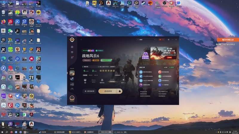This screenshot has height=134, width=239.
Task: Open blue memory tool in right column
Action: [164, 80]
